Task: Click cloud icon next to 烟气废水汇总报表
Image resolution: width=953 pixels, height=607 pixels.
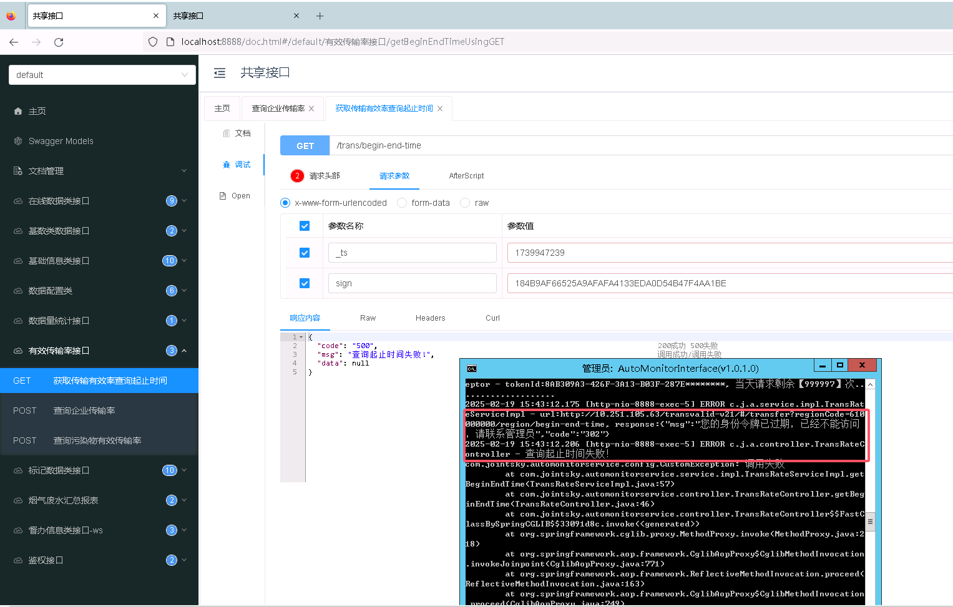Action: tap(17, 500)
